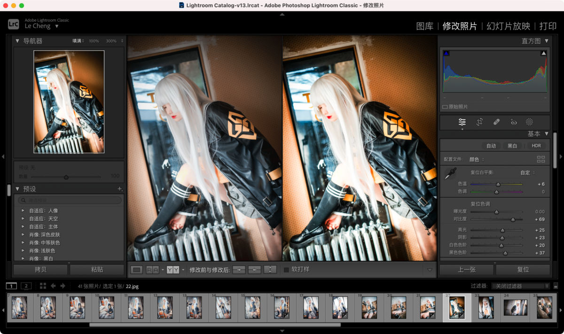Toggle the filter switch beside 关闭过滤器
Image resolution: width=564 pixels, height=334 pixels.
[x=556, y=286]
